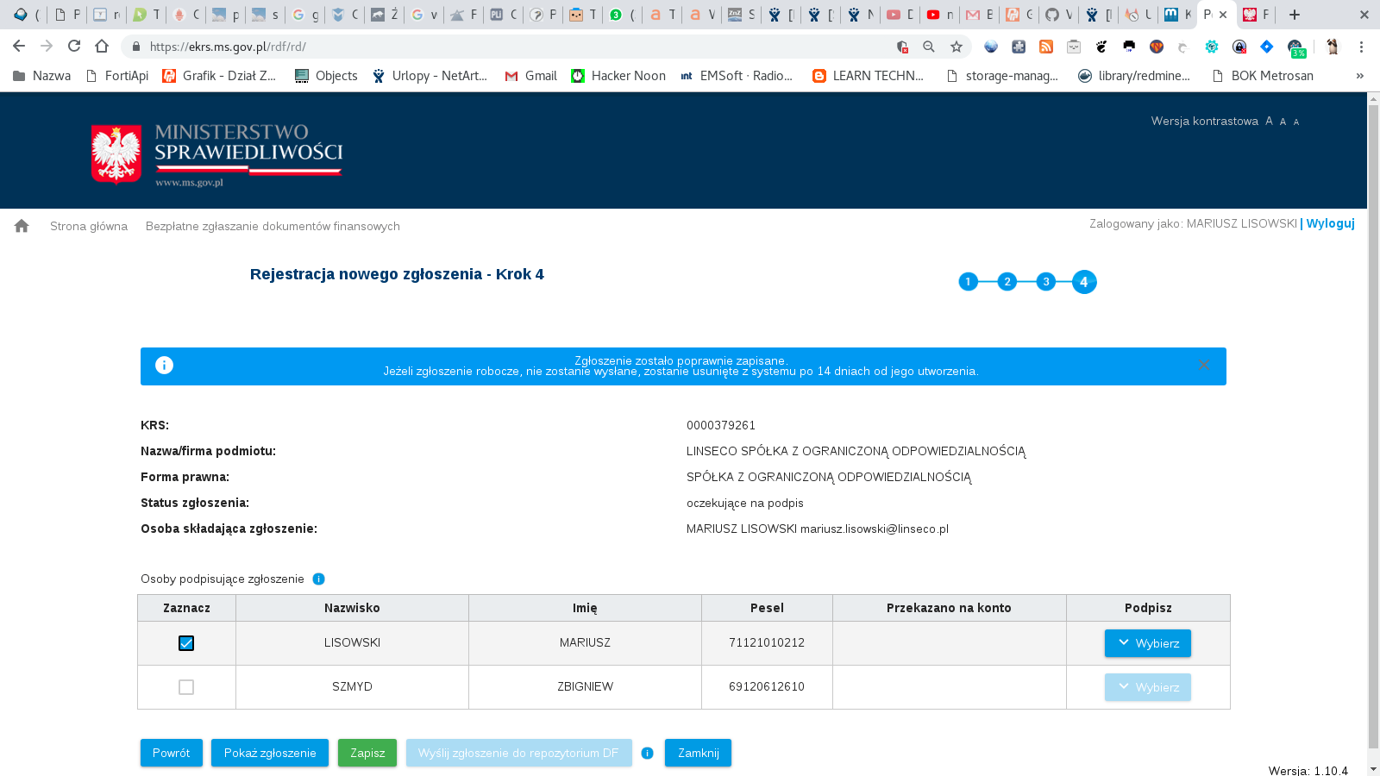Check the SZMYD row checkbox
Image resolution: width=1380 pixels, height=776 pixels.
tap(186, 687)
